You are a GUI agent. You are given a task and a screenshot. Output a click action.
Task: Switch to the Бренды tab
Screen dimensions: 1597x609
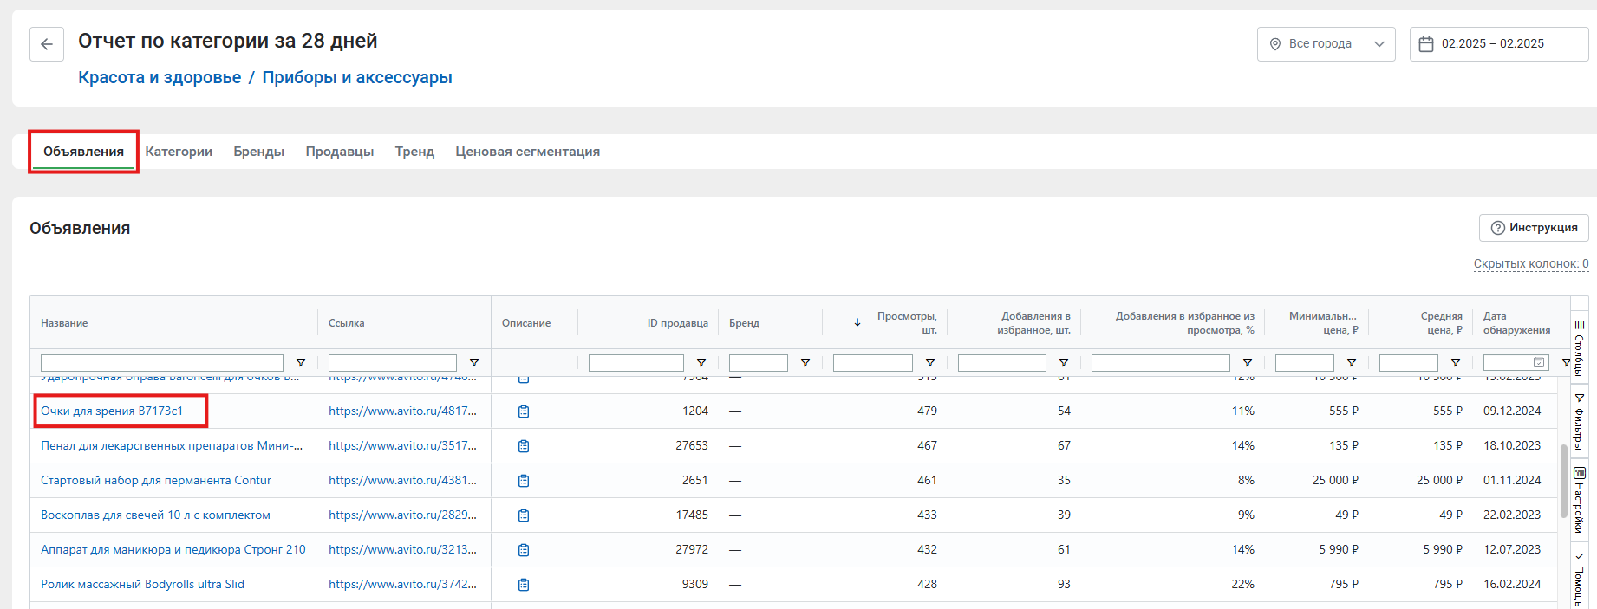click(258, 152)
